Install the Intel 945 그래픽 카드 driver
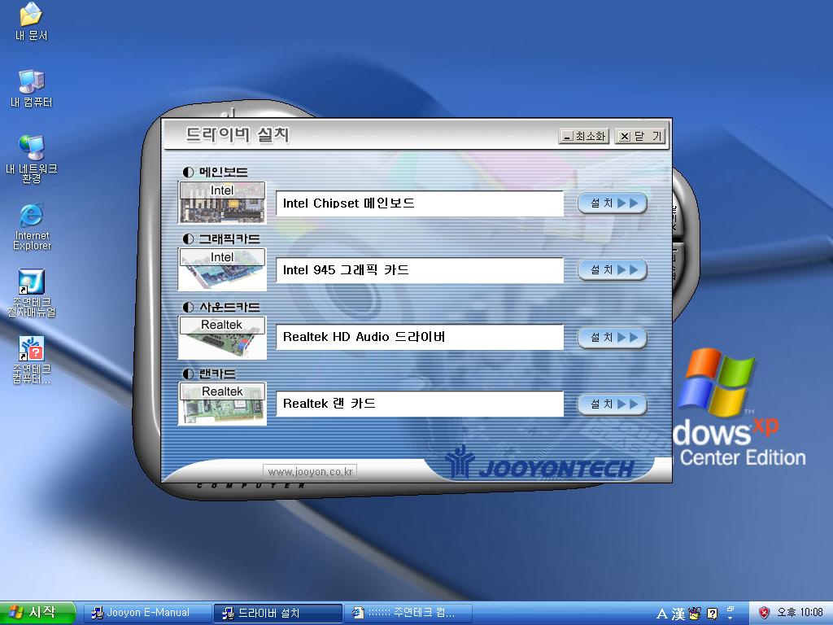Screen dimensions: 833x625 (612, 270)
